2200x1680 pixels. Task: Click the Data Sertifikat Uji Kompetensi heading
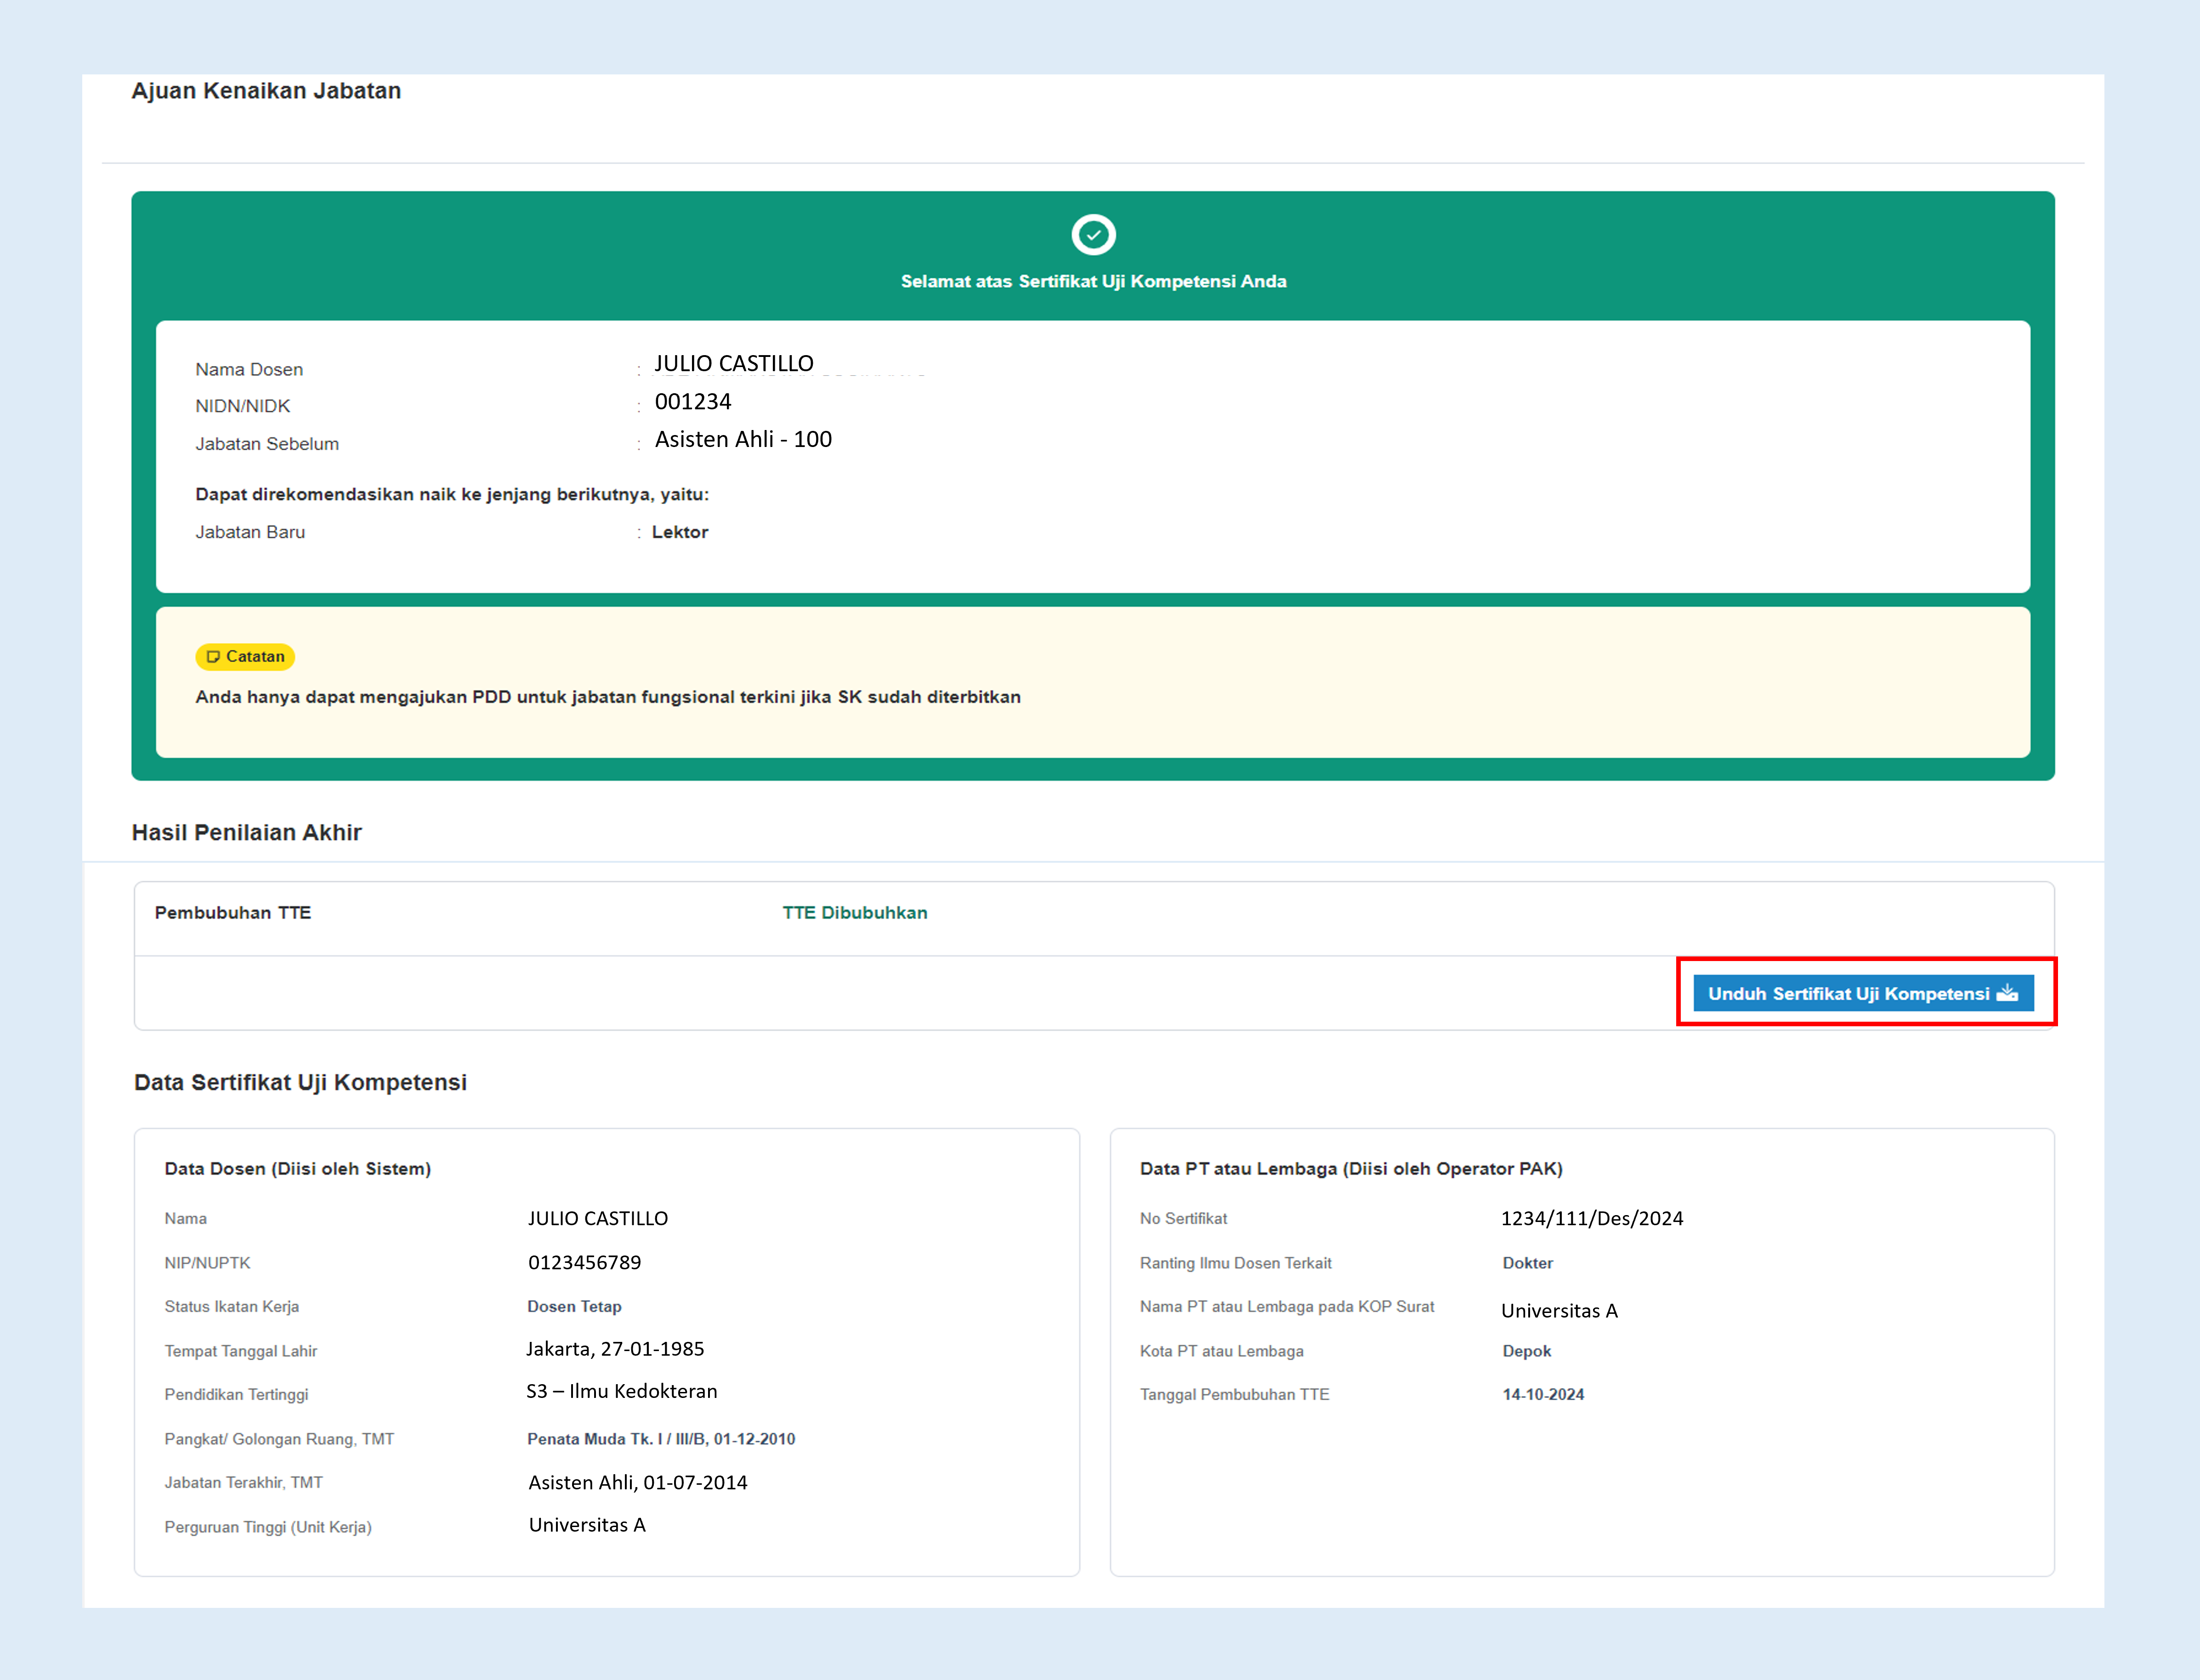coord(301,1083)
